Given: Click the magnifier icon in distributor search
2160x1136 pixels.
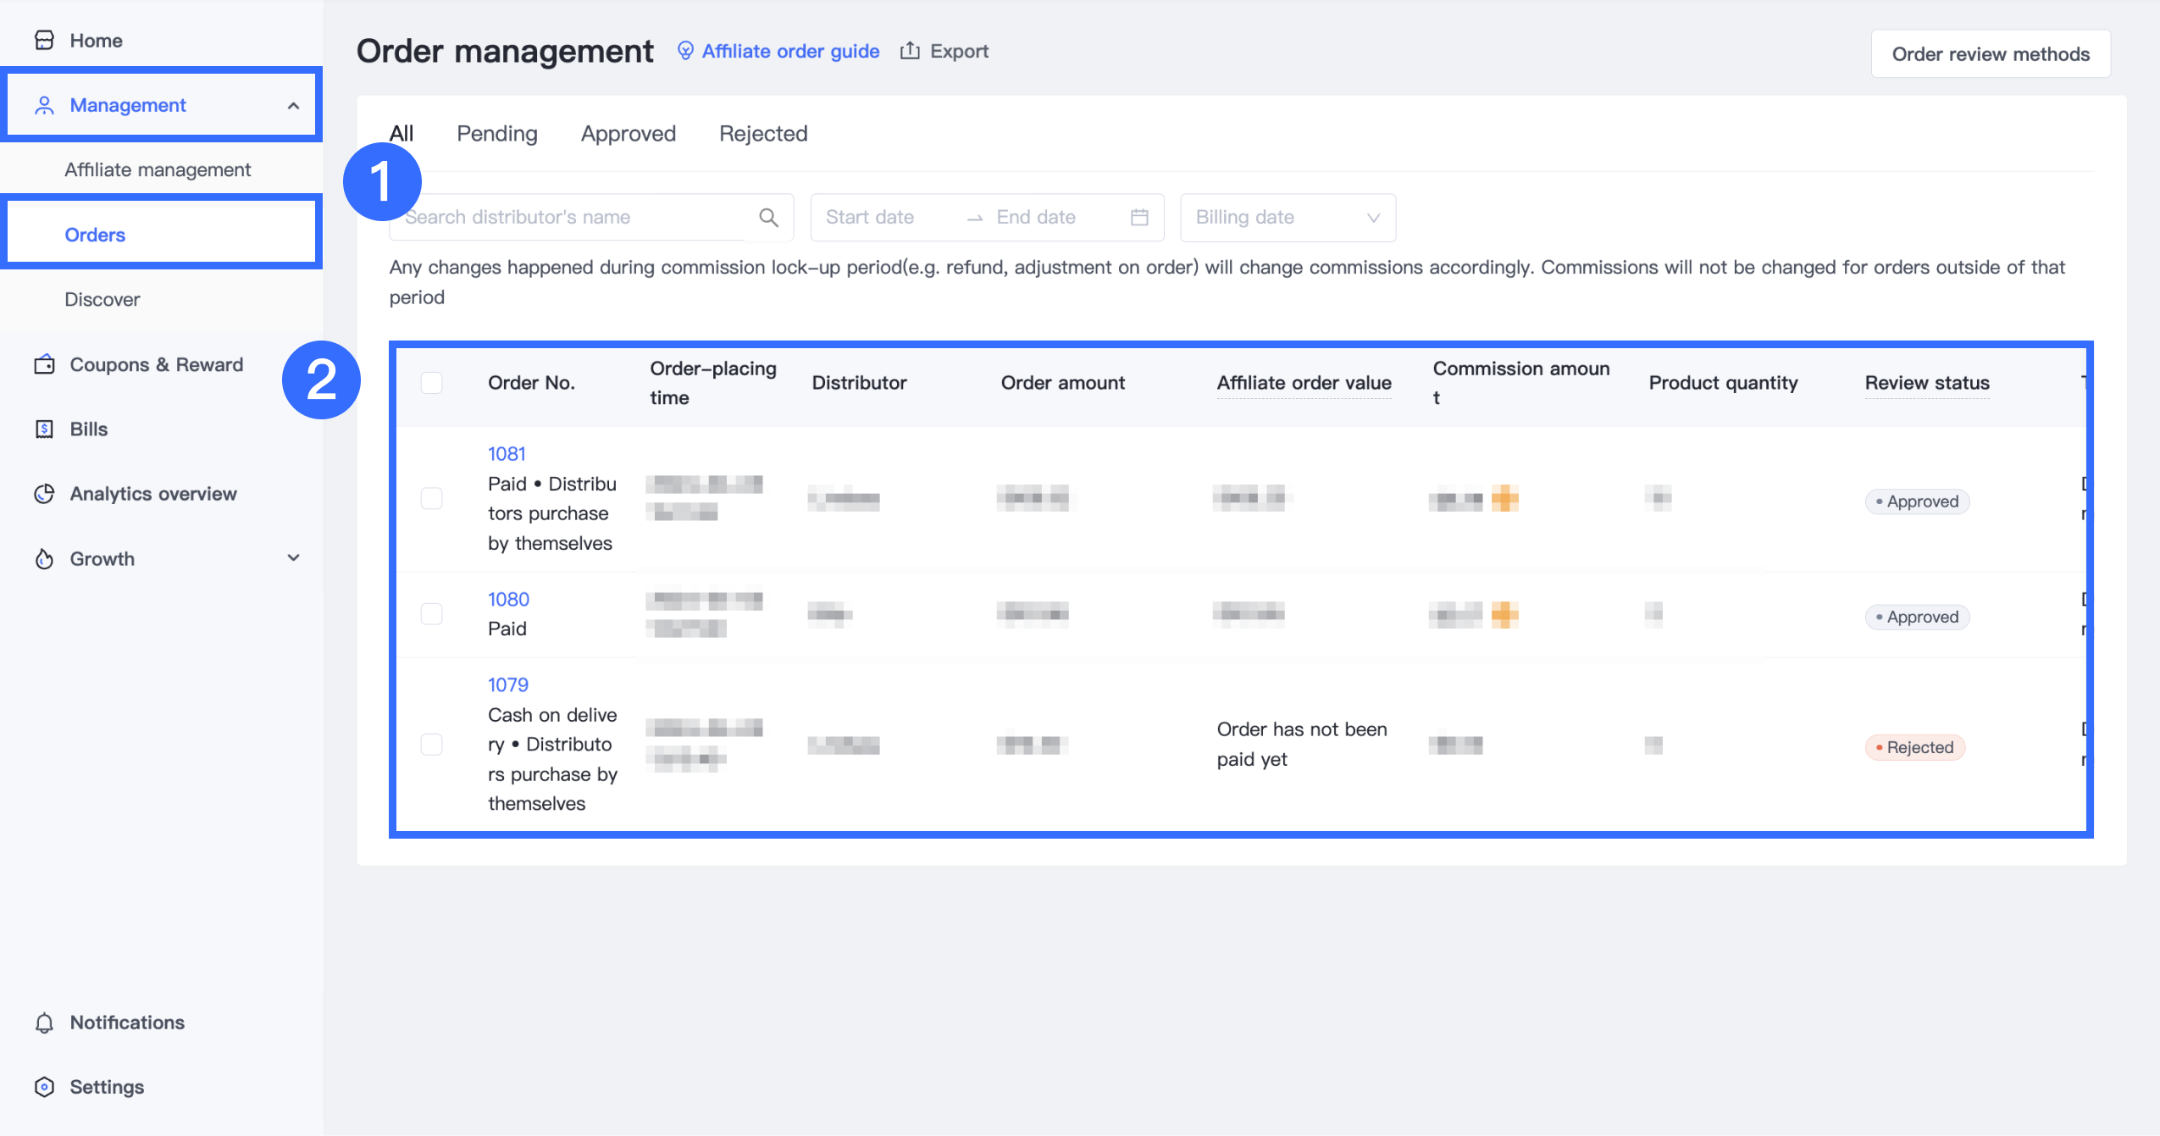Looking at the screenshot, I should point(768,218).
